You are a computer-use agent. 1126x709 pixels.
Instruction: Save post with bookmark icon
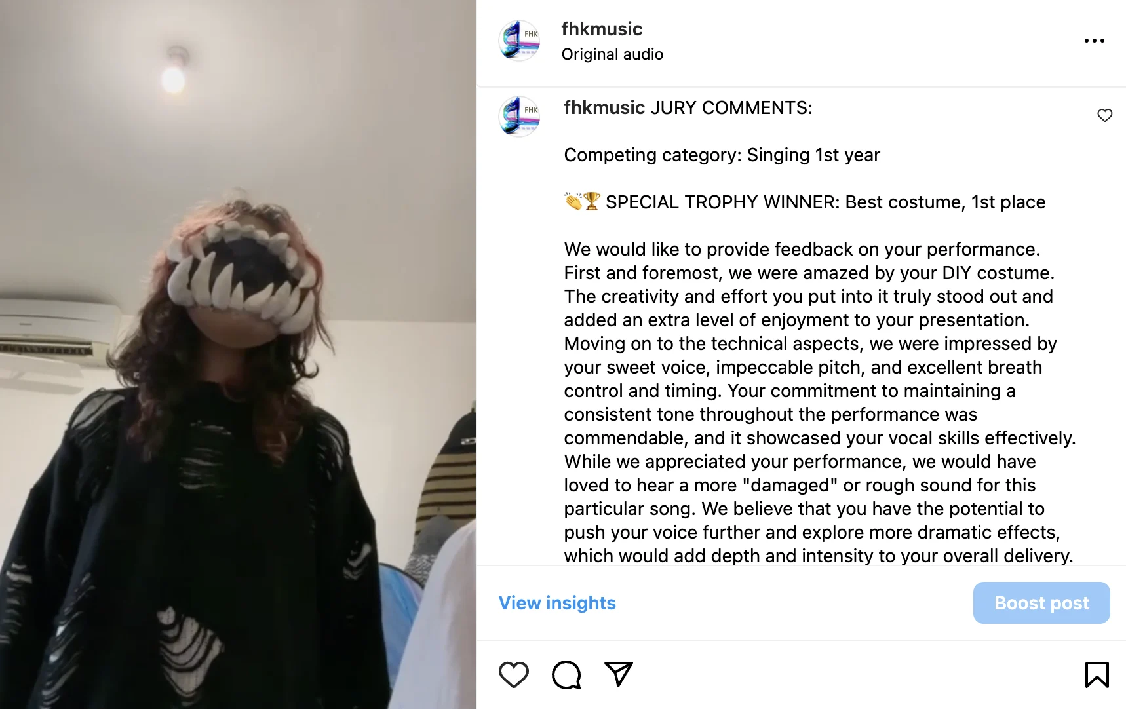point(1097,675)
